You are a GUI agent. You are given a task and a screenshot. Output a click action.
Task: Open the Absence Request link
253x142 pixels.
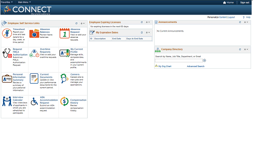tap(75, 31)
